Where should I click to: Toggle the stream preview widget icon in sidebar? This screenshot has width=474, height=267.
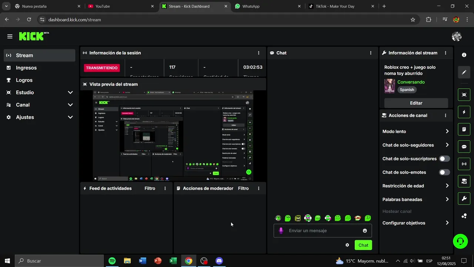pyautogui.click(x=464, y=95)
